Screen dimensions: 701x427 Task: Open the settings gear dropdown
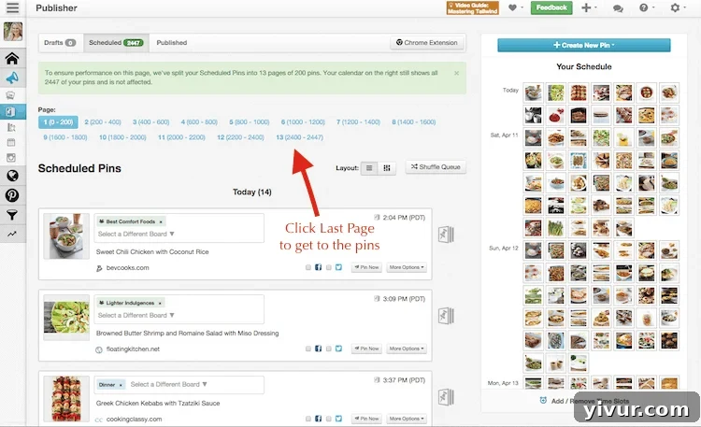point(678,7)
